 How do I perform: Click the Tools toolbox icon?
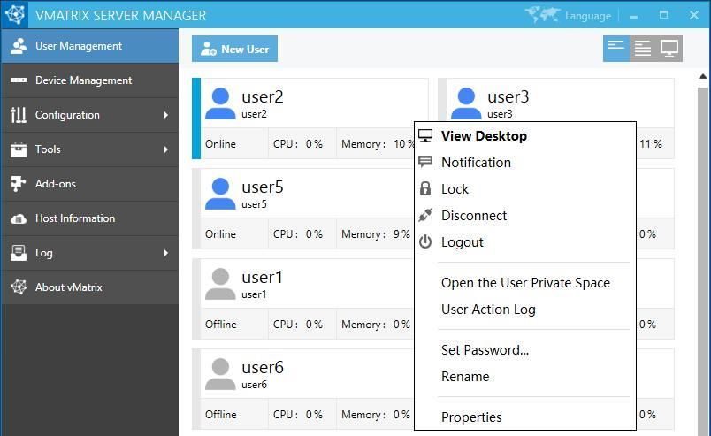click(x=19, y=149)
